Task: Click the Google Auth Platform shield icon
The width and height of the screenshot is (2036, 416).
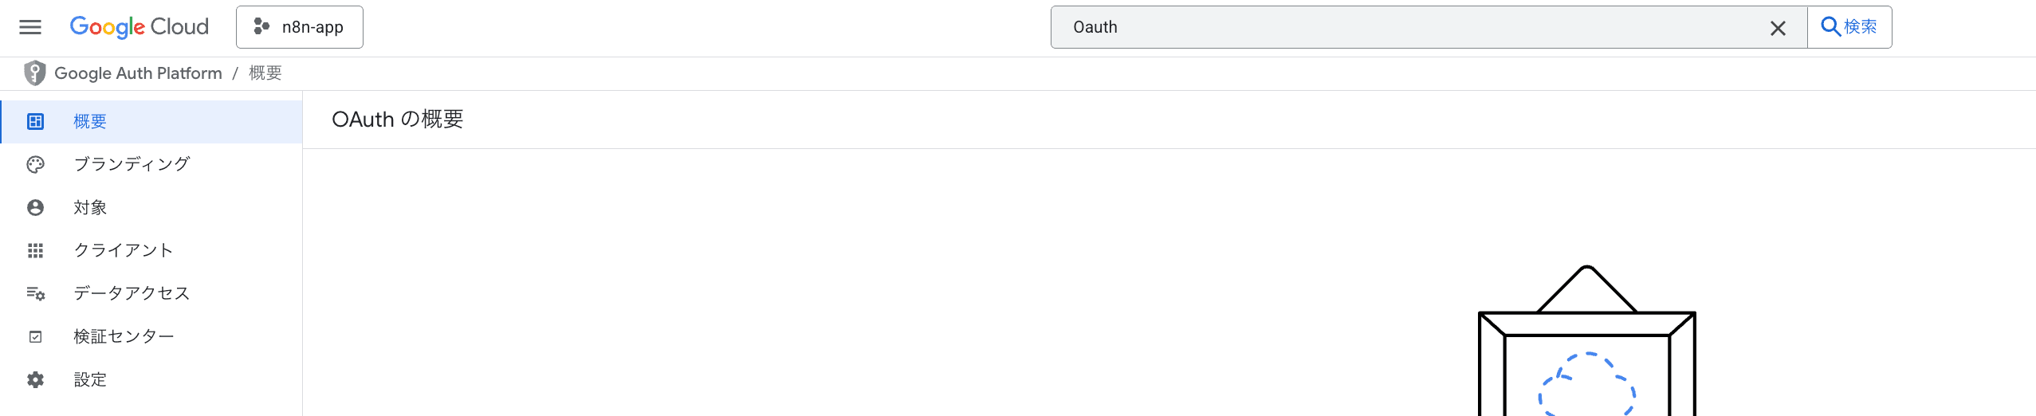Action: pyautogui.click(x=34, y=73)
